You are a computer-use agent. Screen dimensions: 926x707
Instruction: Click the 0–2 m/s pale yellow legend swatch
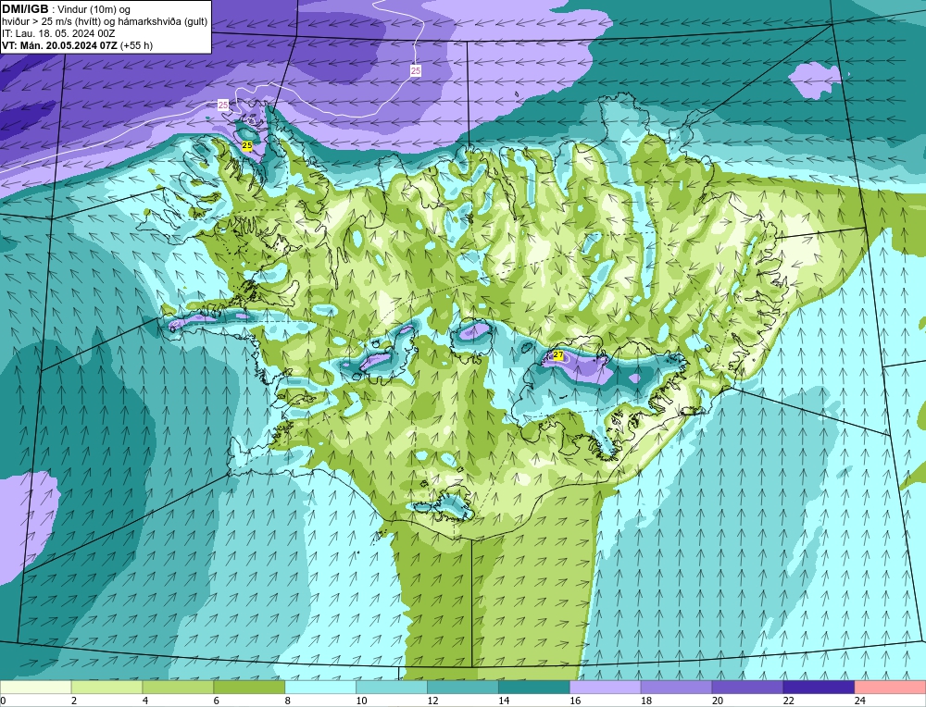pos(35,687)
